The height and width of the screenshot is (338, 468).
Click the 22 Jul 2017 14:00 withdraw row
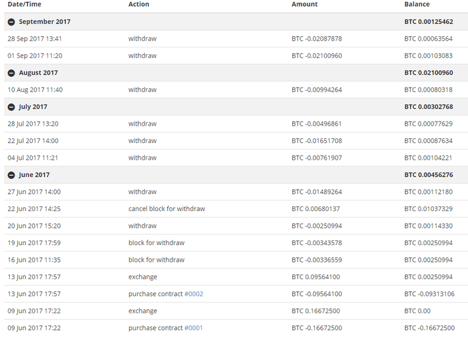pyautogui.click(x=236, y=141)
